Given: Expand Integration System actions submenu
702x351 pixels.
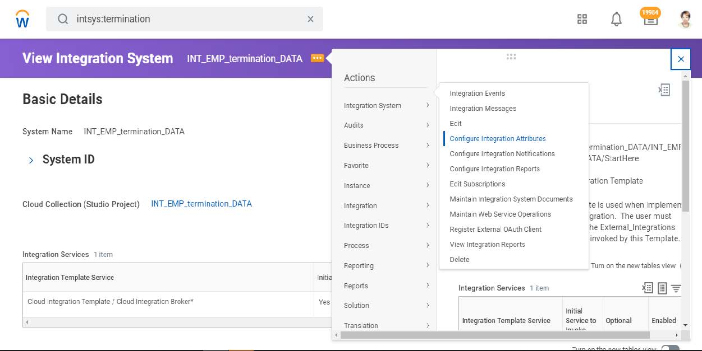Looking at the screenshot, I should [387, 105].
